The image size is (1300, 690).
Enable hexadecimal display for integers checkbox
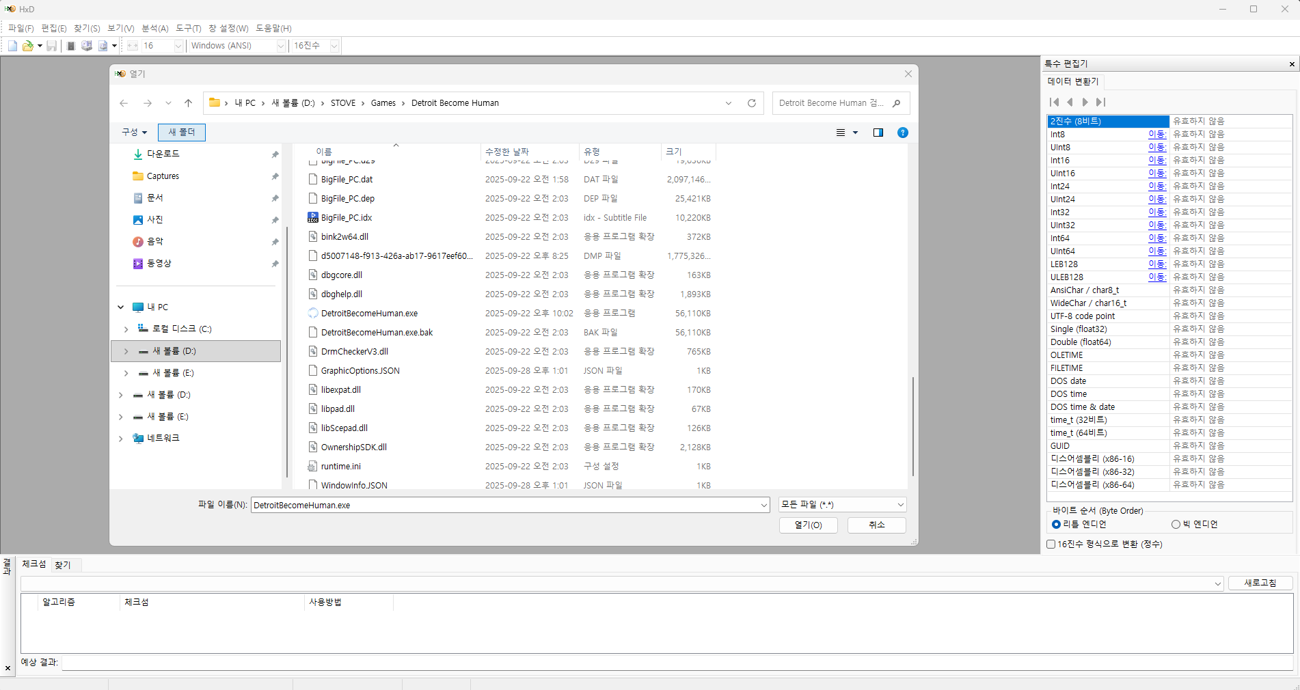pos(1051,544)
